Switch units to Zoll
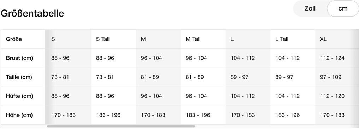 [x=310, y=9]
